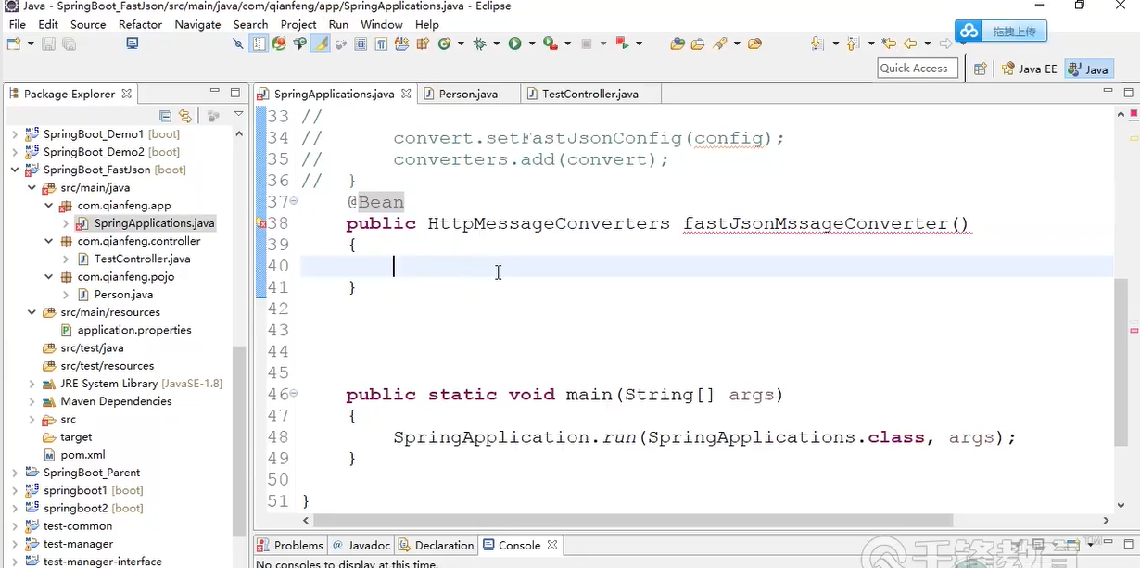Image resolution: width=1140 pixels, height=568 pixels.
Task: Click the blue cloud upload button
Action: click(x=1001, y=32)
